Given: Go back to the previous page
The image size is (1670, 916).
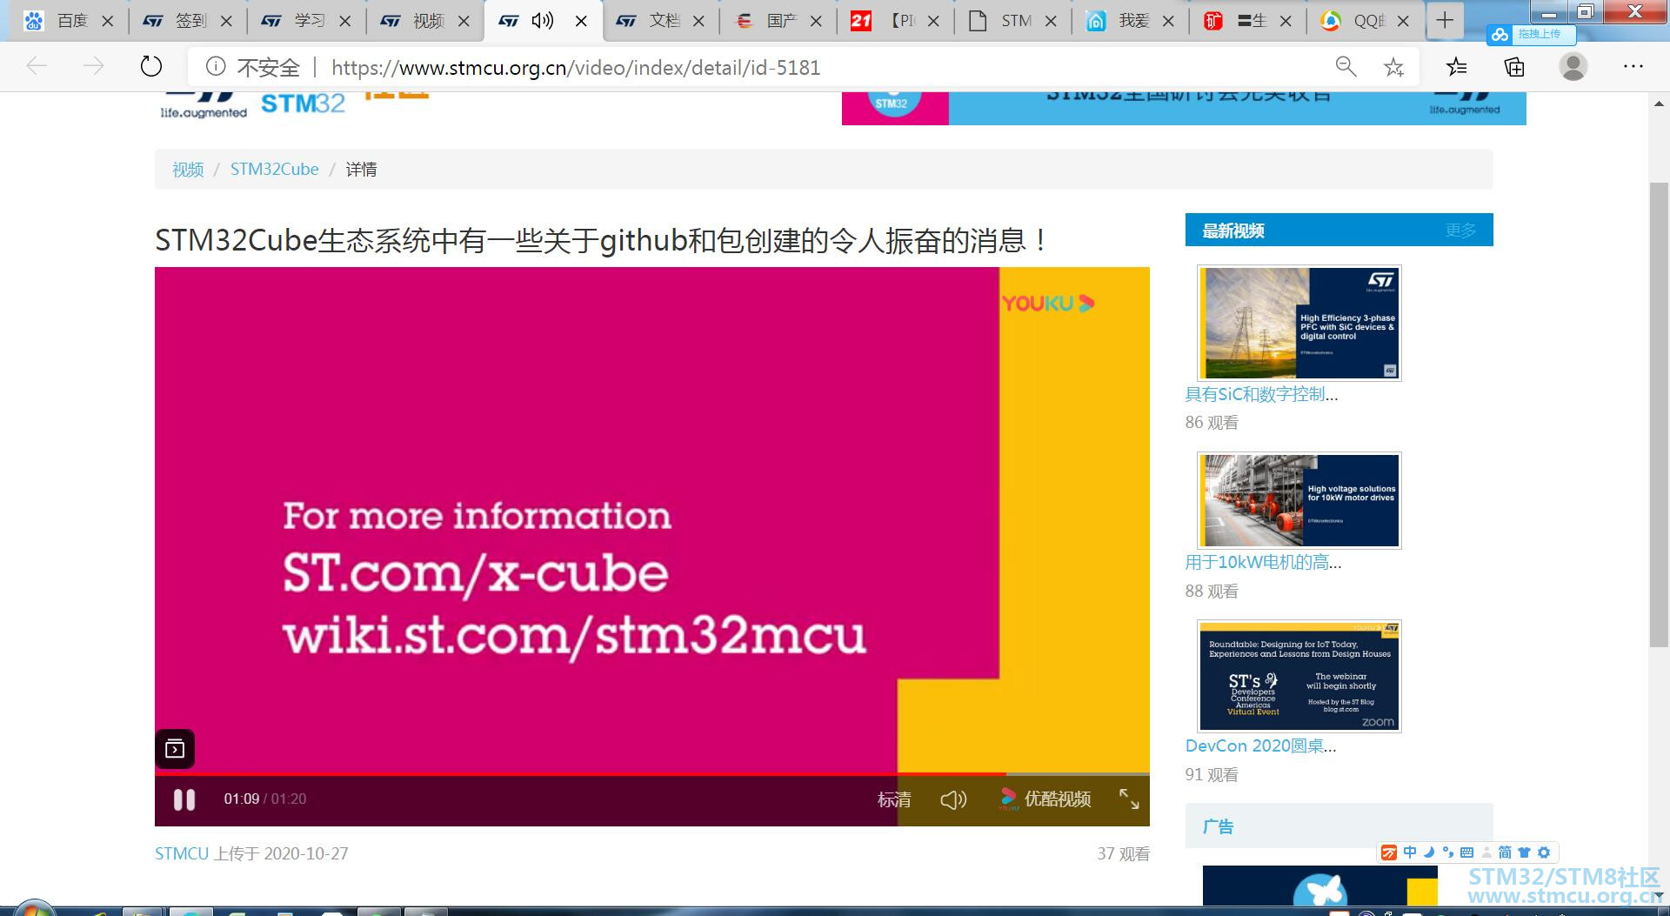Looking at the screenshot, I should [37, 67].
